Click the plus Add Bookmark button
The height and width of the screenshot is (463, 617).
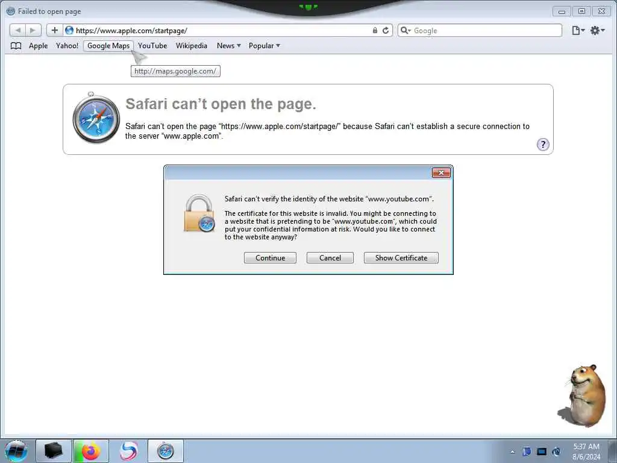(55, 30)
